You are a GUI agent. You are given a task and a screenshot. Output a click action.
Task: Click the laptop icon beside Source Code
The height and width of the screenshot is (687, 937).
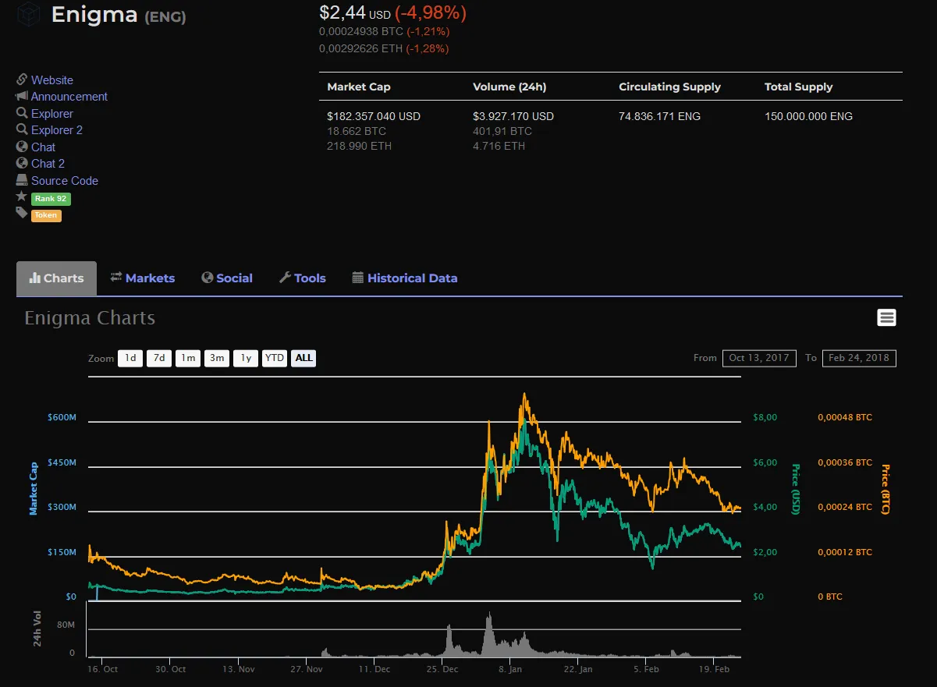tap(22, 180)
